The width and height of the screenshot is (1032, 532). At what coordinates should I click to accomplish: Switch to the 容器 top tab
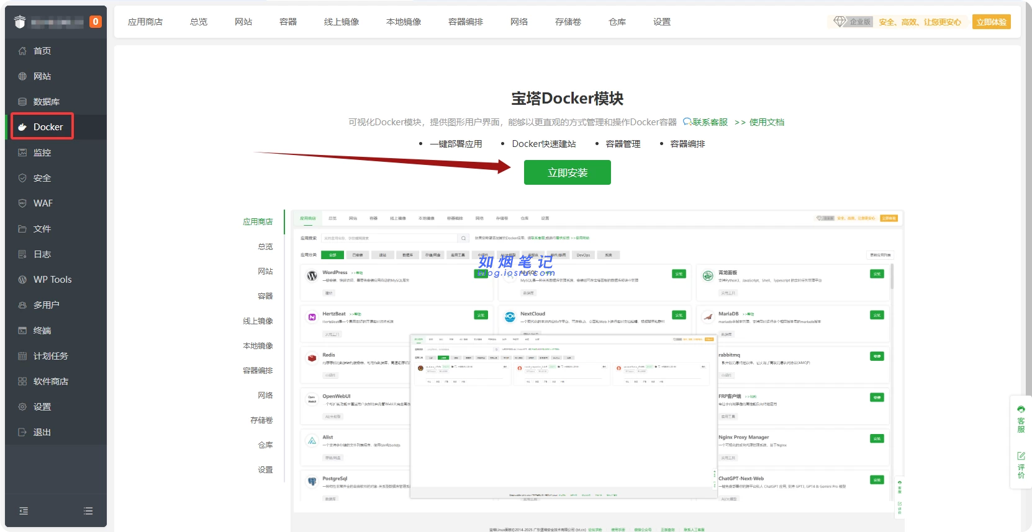(x=288, y=22)
